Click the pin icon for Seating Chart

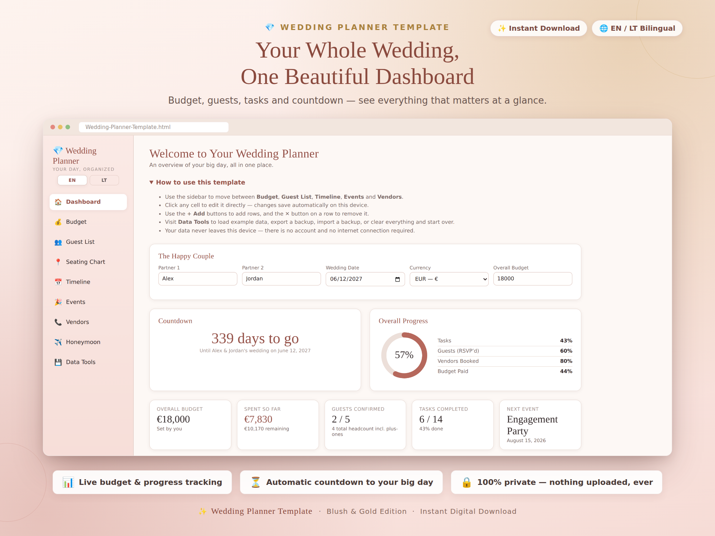(x=58, y=262)
